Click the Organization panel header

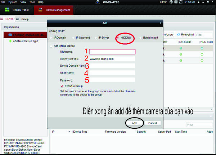(x=12, y=27)
